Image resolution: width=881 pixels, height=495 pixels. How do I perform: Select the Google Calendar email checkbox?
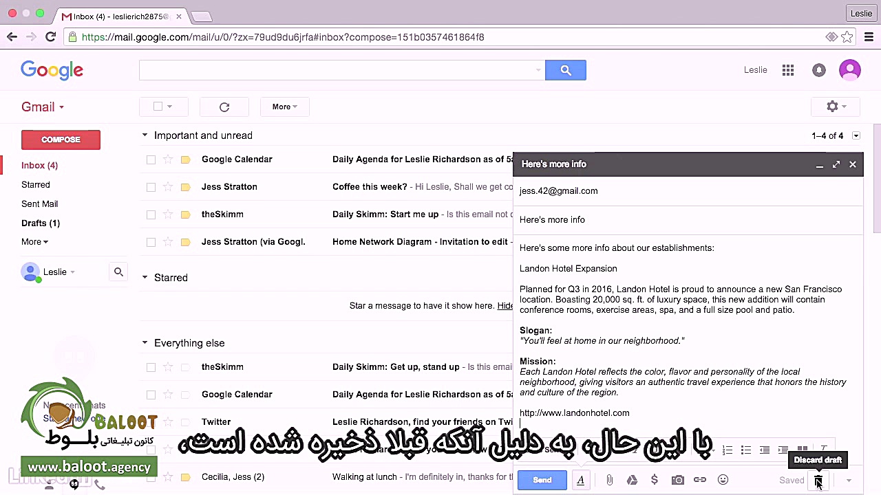coord(151,159)
